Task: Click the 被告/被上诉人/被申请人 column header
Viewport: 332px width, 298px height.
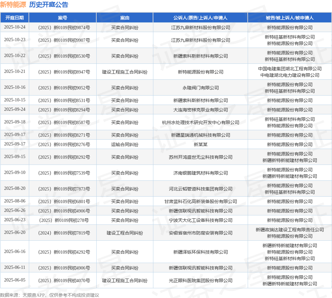Action: 290,18
